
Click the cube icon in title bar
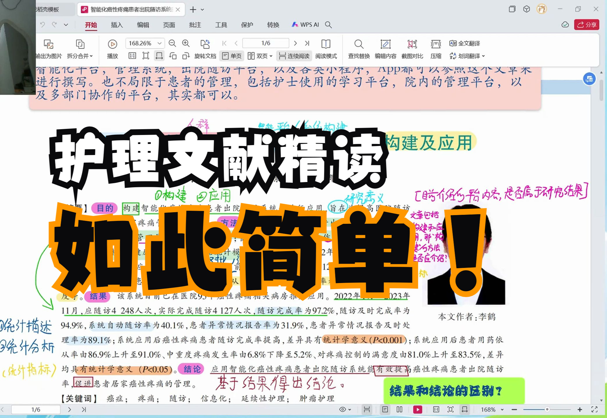click(526, 9)
